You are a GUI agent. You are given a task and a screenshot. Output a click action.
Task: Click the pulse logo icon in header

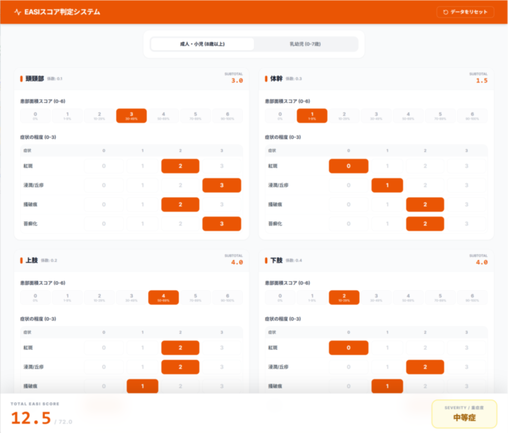[17, 12]
